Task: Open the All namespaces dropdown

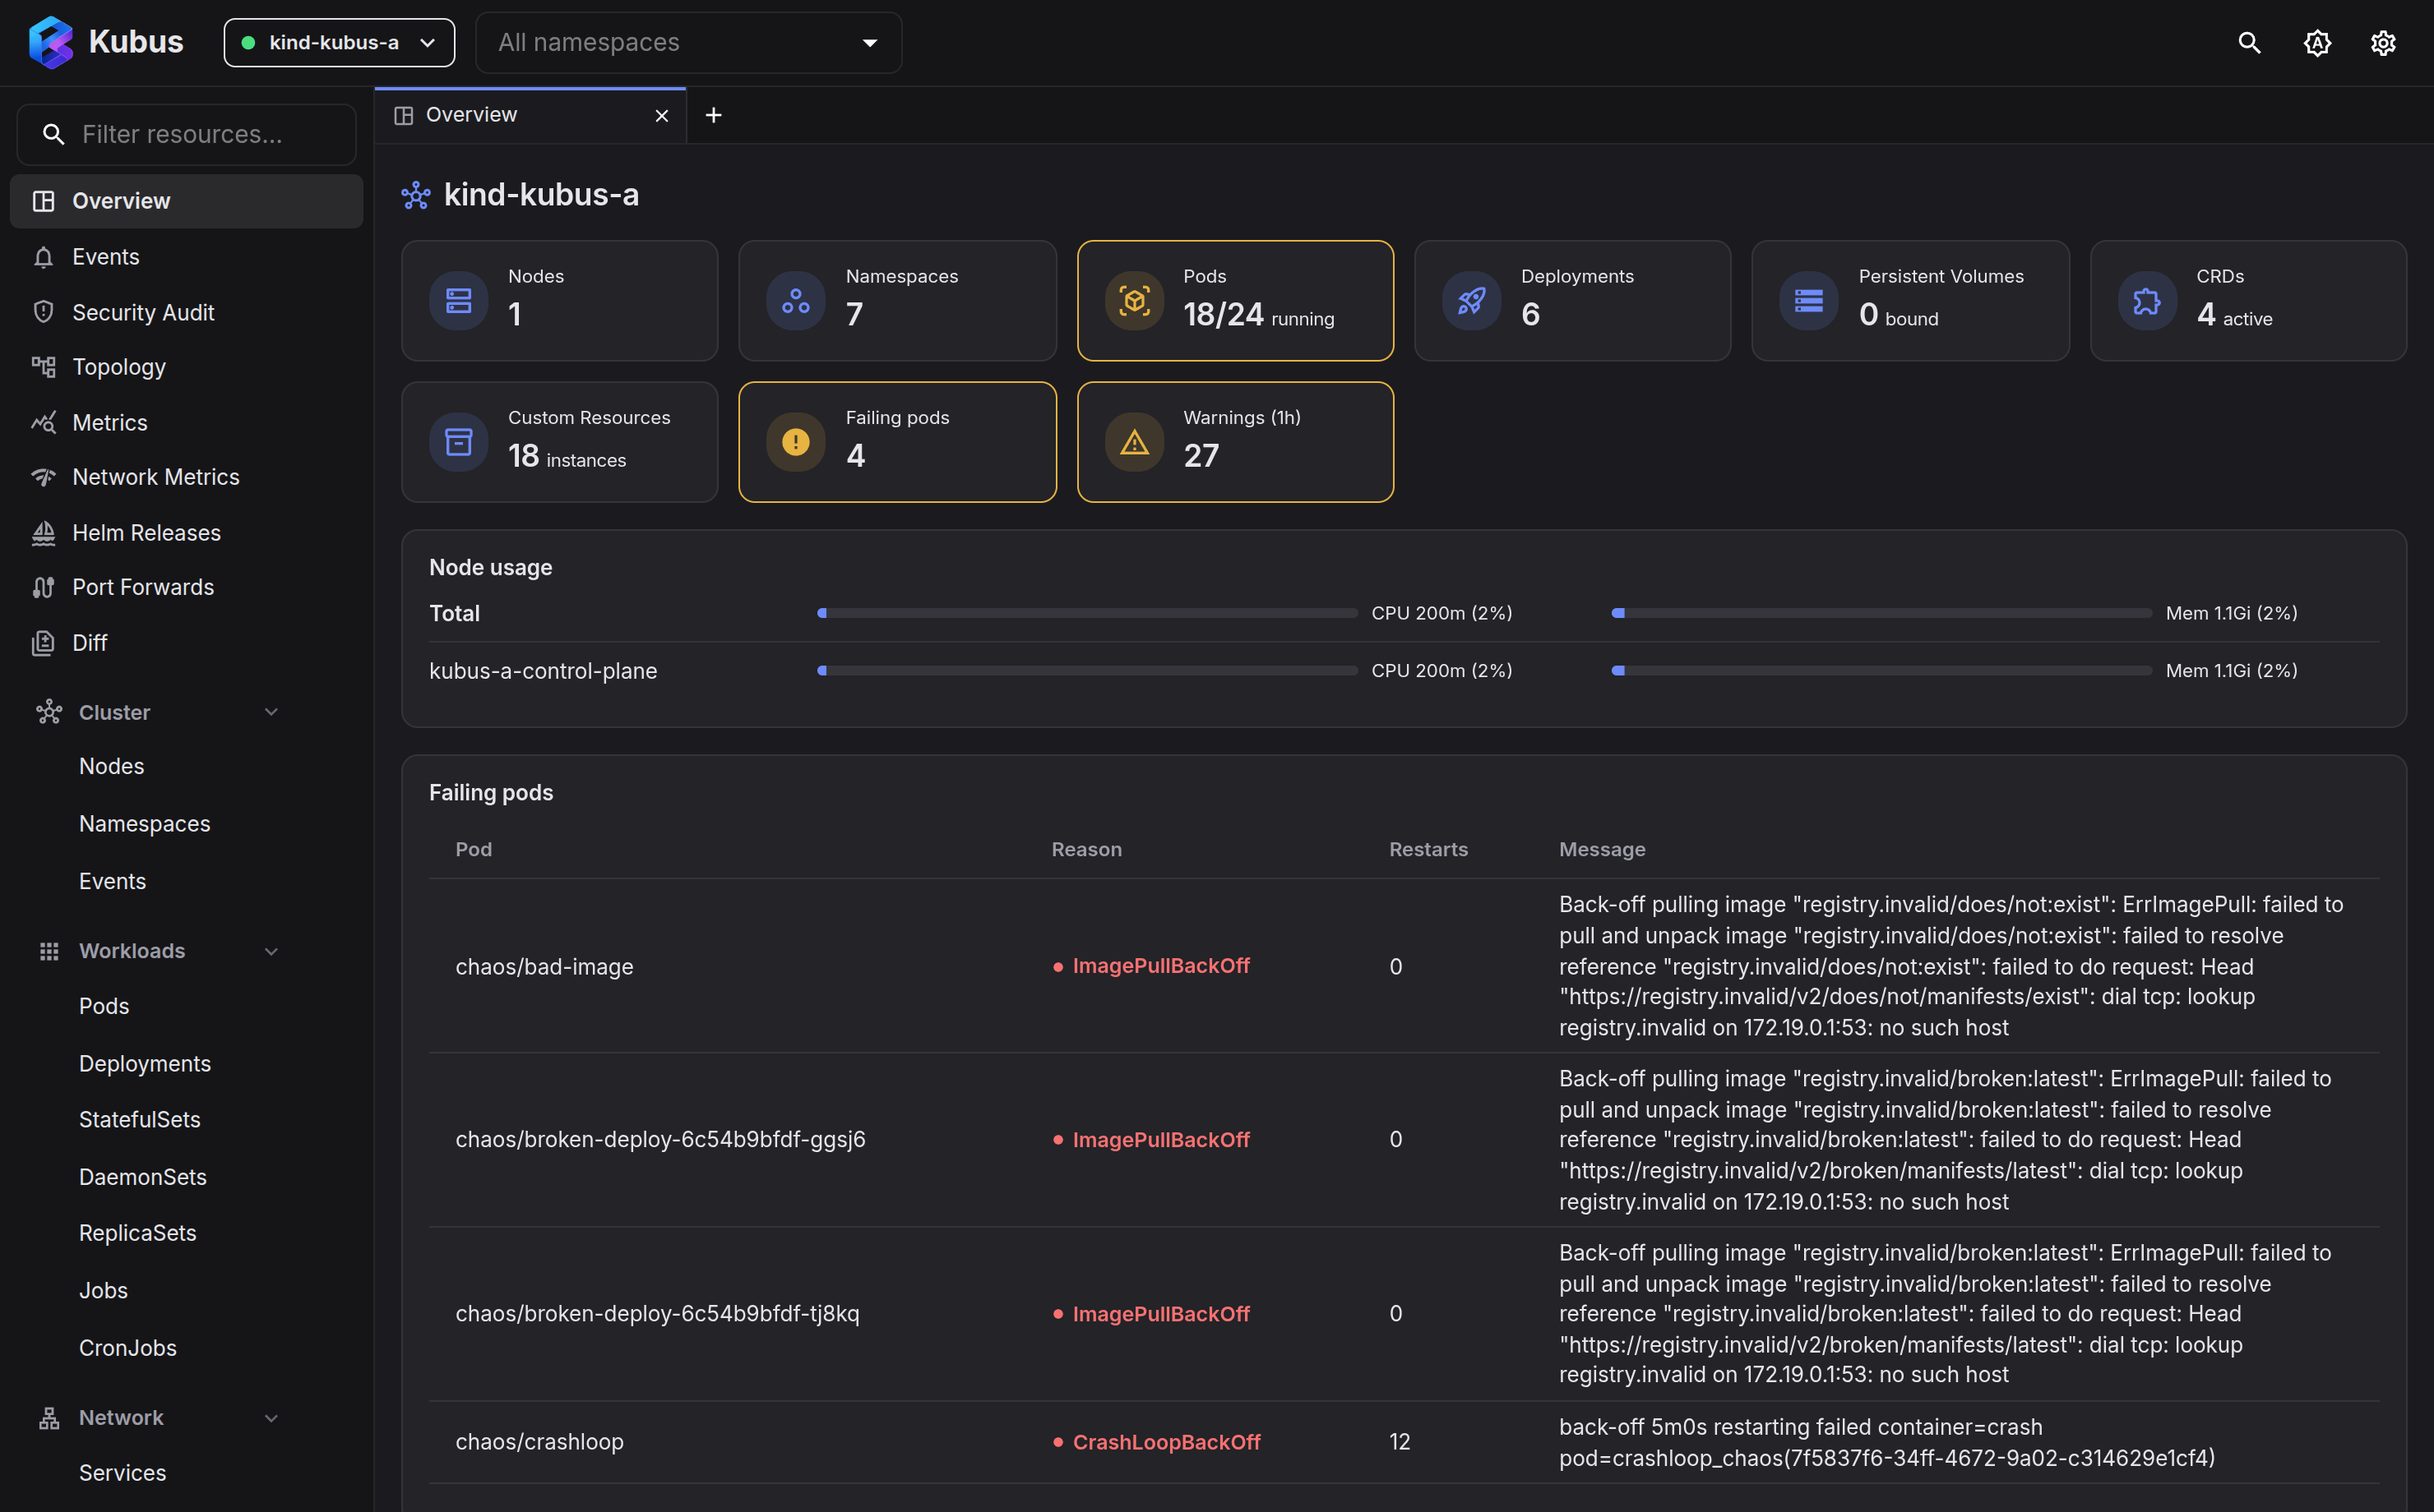Action: (x=688, y=42)
